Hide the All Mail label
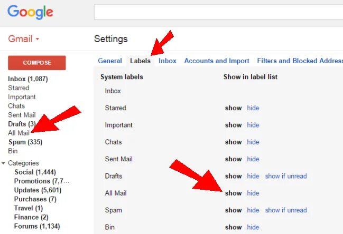The width and height of the screenshot is (343, 234). click(253, 193)
